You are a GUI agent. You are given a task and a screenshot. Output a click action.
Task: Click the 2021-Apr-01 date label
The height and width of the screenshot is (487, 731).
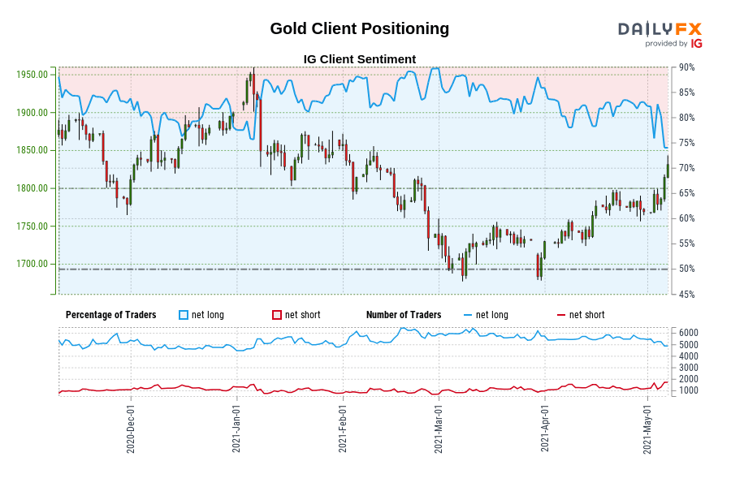coord(544,429)
